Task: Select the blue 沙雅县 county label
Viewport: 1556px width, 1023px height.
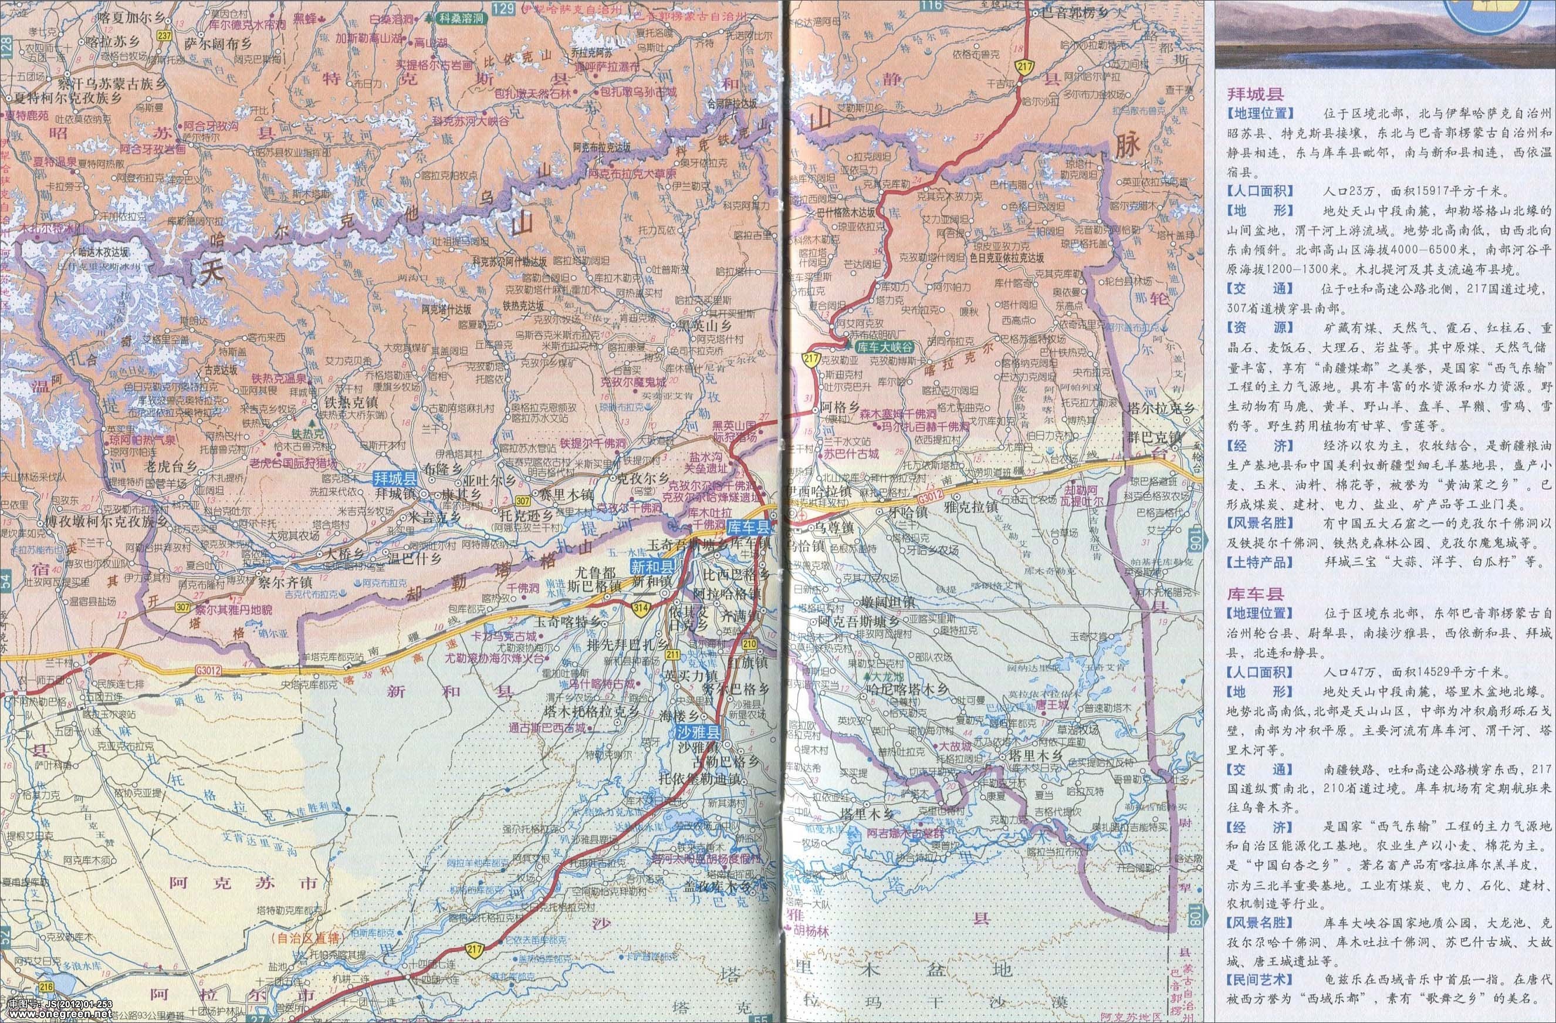Action: [698, 732]
